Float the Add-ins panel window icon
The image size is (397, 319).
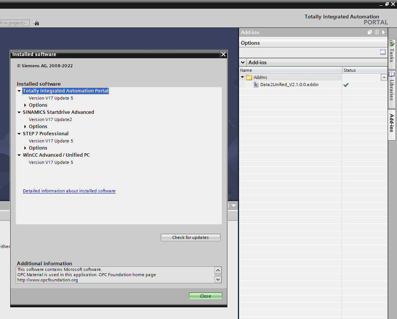click(370, 32)
